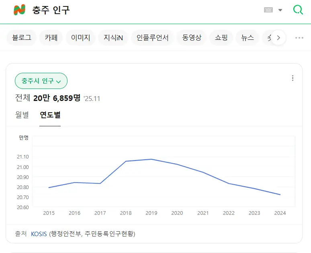This screenshot has width=311, height=253.
Task: Open the KOSIS source link
Action: pyautogui.click(x=39, y=234)
